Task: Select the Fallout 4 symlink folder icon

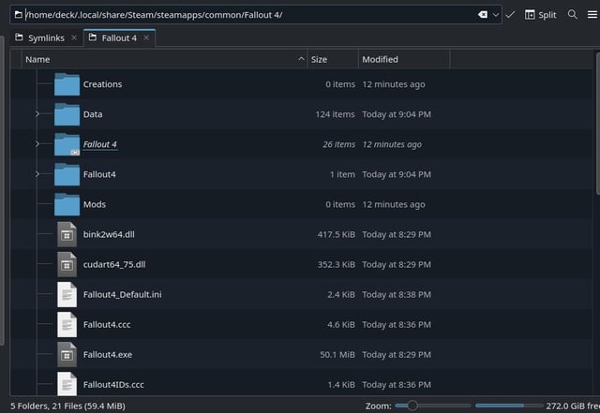Action: (x=67, y=144)
